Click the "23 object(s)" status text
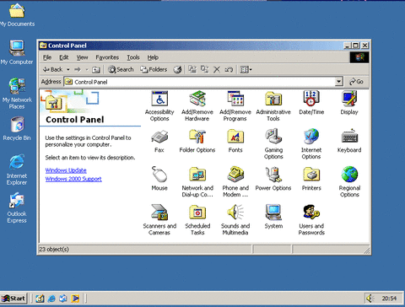The image size is (405, 307). tap(54, 249)
